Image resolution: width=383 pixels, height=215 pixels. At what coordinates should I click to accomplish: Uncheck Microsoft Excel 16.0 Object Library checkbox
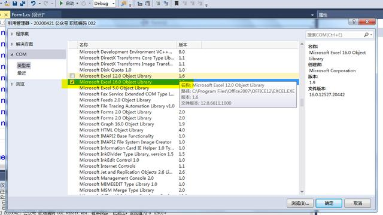pos(72,82)
